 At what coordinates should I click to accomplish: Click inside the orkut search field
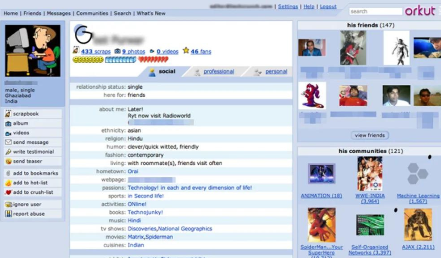click(376, 11)
